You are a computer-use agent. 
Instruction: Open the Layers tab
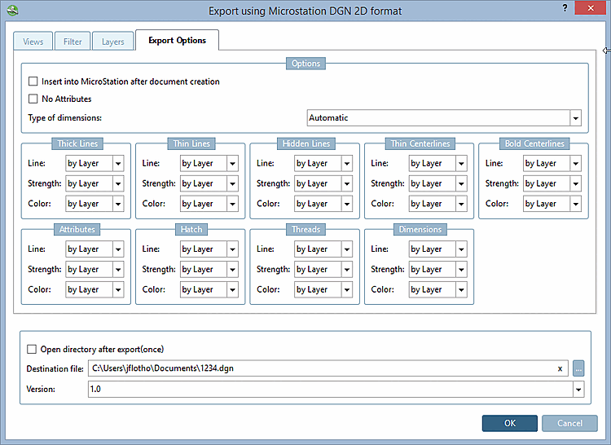112,41
